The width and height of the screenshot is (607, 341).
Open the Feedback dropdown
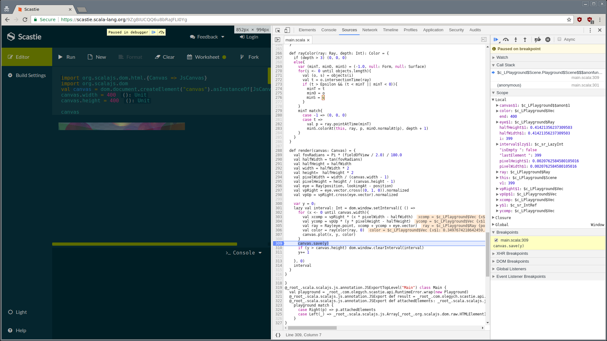207,37
